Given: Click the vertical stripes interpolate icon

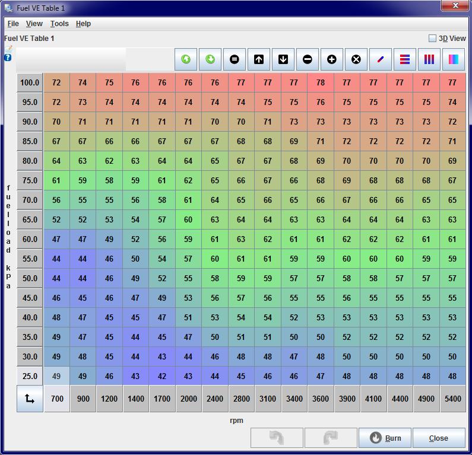Looking at the screenshot, I should click(429, 59).
